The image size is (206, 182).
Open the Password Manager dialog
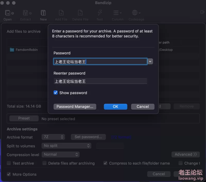(75, 107)
